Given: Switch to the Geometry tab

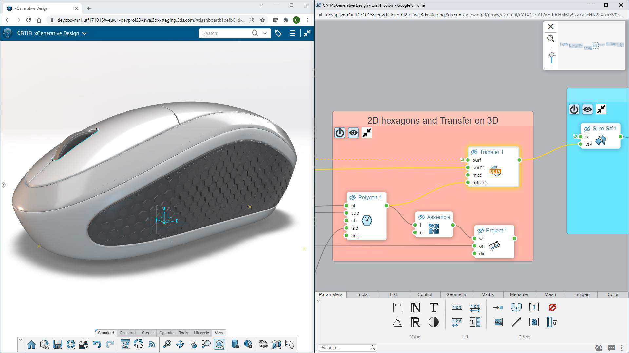Looking at the screenshot, I should pos(456,294).
